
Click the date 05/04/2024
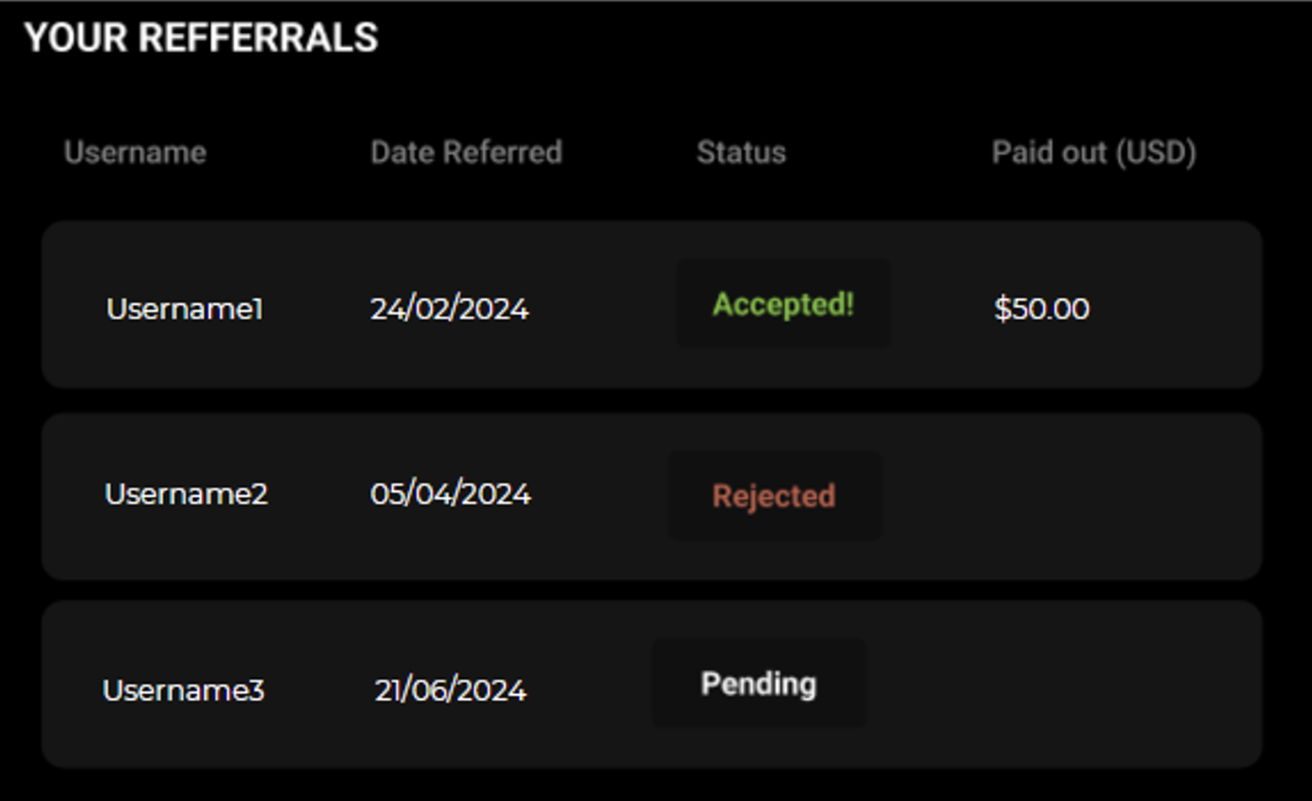tap(453, 494)
